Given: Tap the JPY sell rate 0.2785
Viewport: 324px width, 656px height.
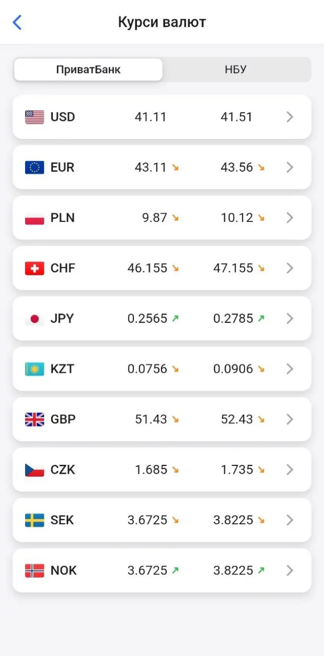Looking at the screenshot, I should click(233, 319).
